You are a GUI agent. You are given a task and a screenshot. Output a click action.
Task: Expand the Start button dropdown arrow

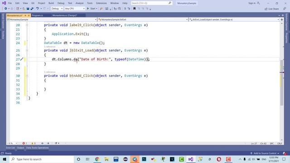tap(97, 9)
